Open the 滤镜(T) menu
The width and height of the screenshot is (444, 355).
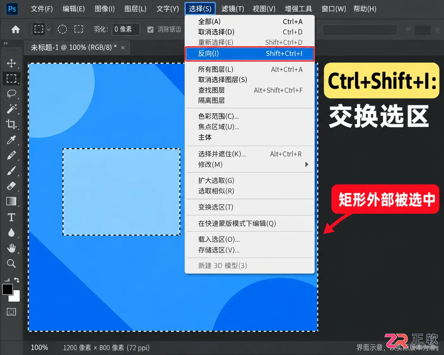click(x=233, y=9)
